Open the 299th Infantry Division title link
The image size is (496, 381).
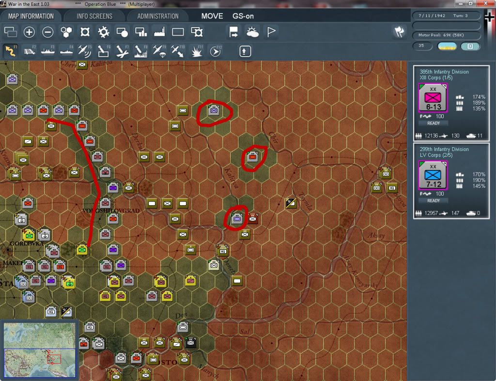point(444,149)
